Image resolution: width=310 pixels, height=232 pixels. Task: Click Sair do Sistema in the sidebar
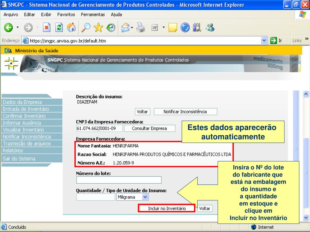coord(32,158)
